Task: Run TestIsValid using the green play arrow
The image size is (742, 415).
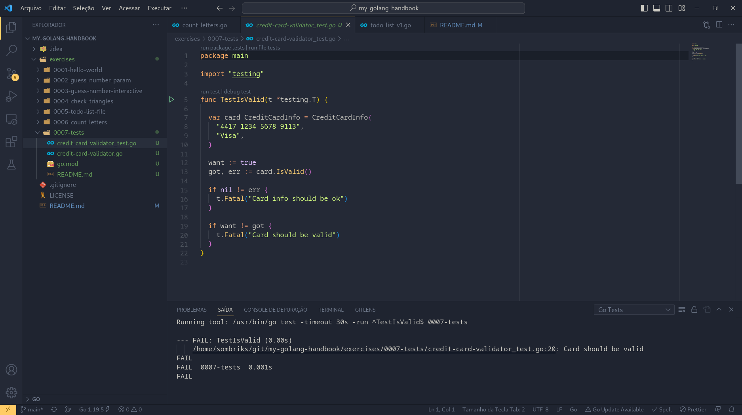Action: (x=171, y=99)
